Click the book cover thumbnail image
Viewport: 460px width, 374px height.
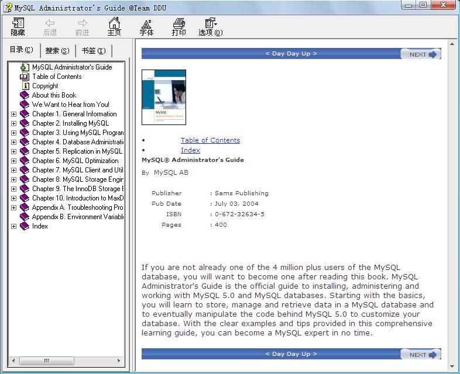164,97
